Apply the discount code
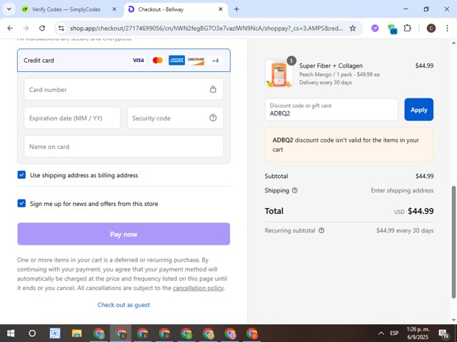This screenshot has height=342, width=457. [419, 110]
